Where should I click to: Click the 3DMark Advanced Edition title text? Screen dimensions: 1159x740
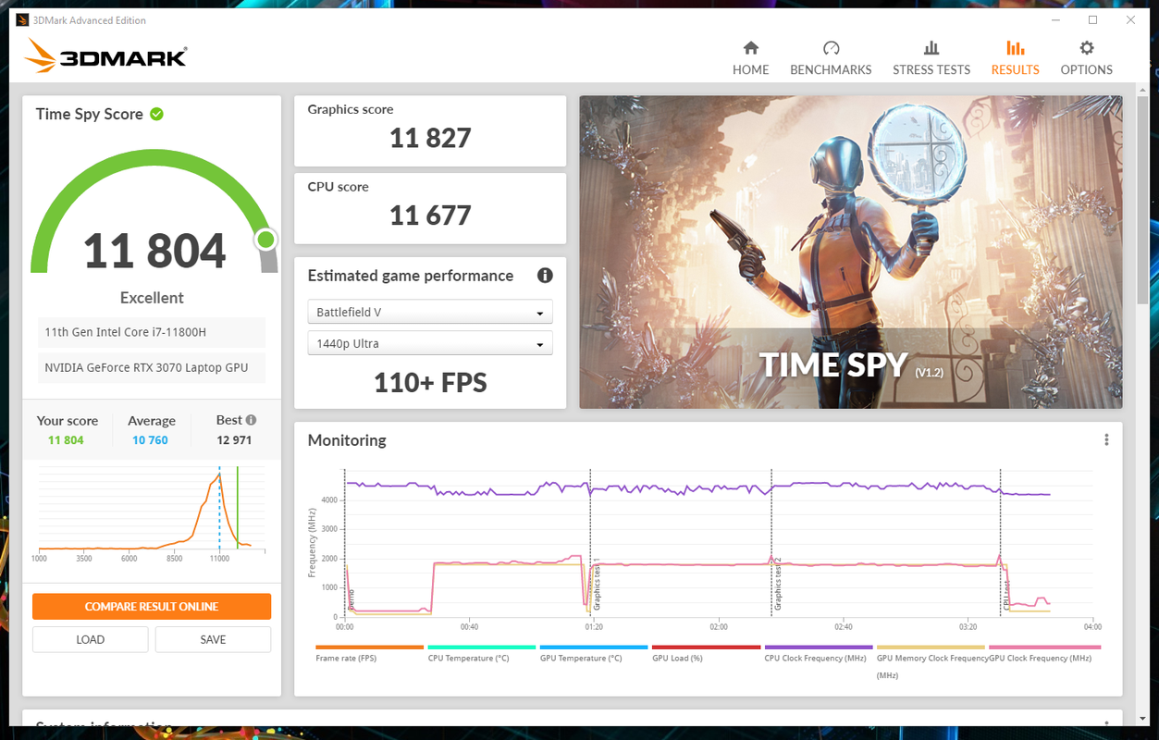tap(90, 20)
